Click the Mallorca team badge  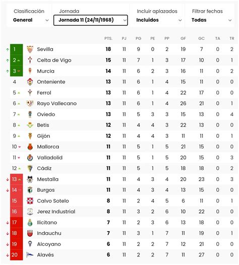click(30, 147)
